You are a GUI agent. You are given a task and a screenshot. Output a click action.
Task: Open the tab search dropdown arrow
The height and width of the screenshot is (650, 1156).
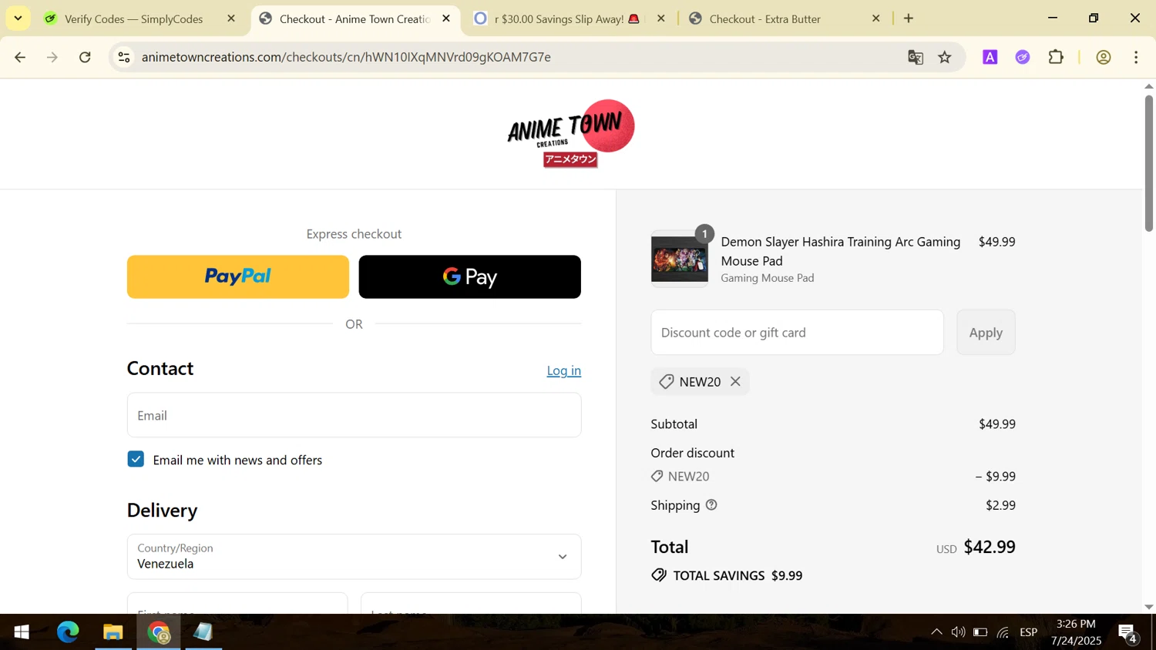pyautogui.click(x=18, y=18)
